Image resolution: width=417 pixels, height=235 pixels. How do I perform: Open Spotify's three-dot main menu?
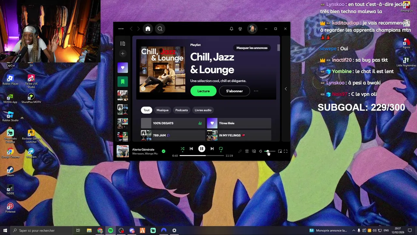[x=121, y=29]
